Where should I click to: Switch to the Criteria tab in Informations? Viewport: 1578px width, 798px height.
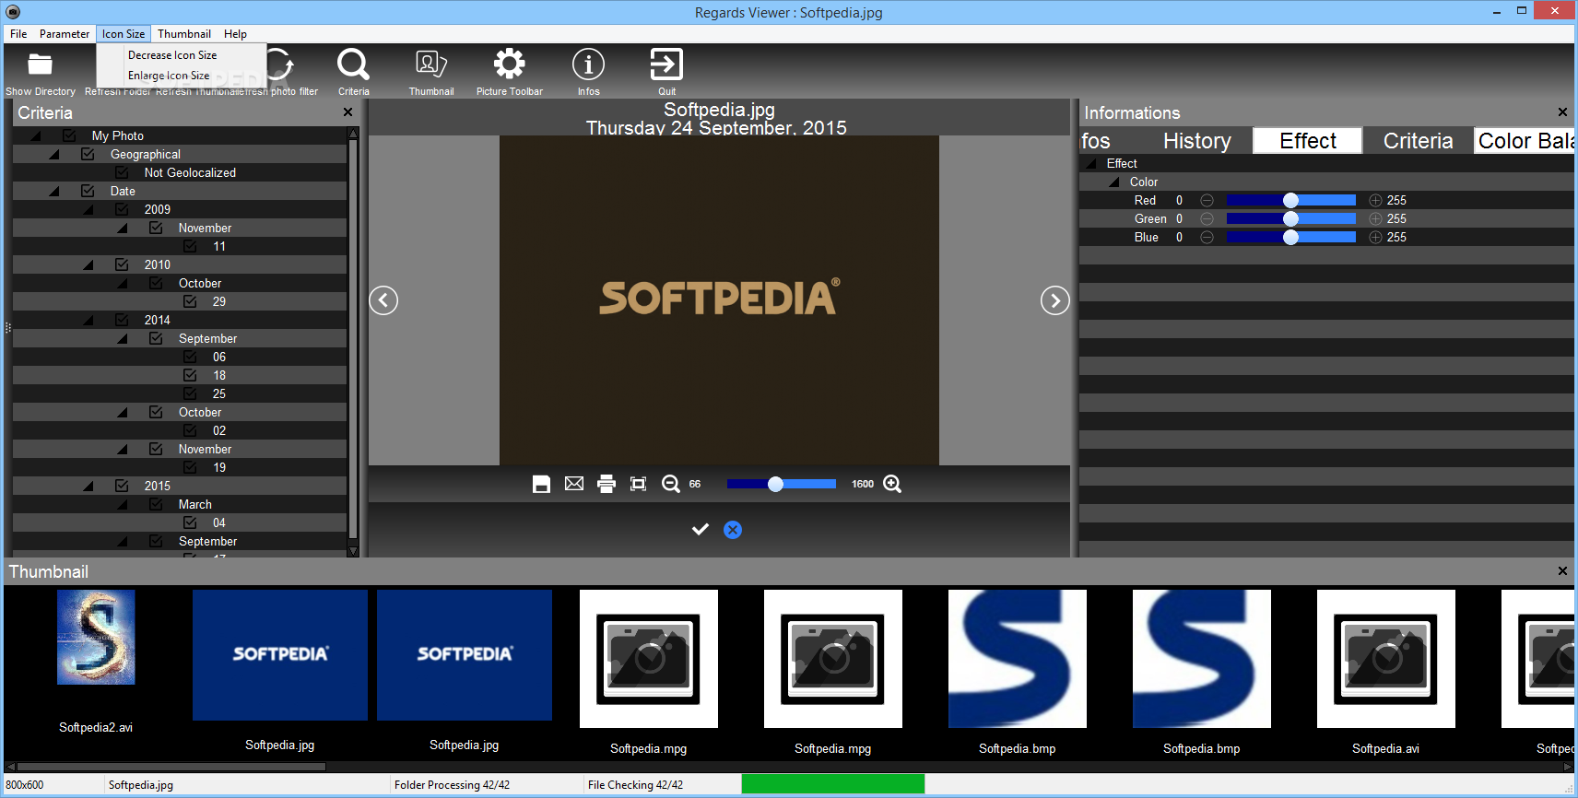(x=1418, y=141)
